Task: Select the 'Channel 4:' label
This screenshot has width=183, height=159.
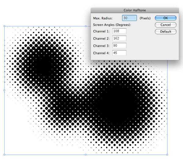Action: click(x=101, y=53)
